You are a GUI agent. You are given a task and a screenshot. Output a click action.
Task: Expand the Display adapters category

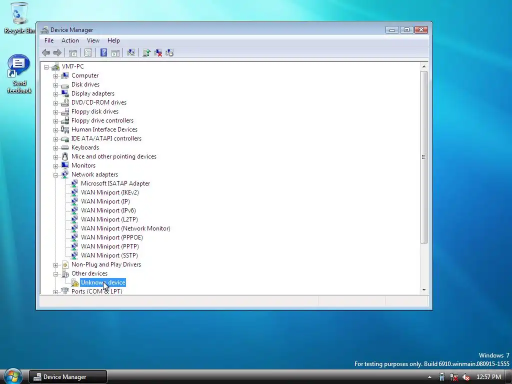coord(56,94)
